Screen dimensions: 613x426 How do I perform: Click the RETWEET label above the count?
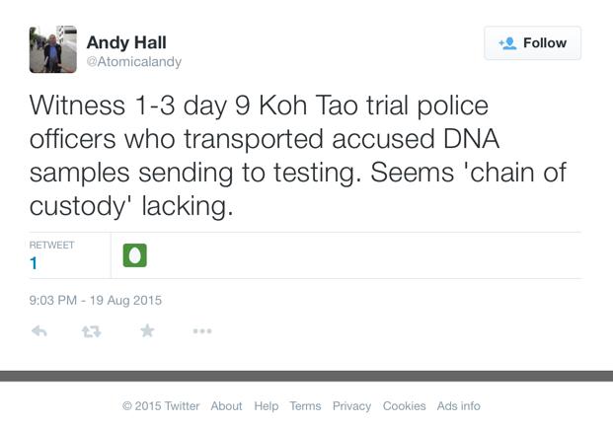pos(51,245)
